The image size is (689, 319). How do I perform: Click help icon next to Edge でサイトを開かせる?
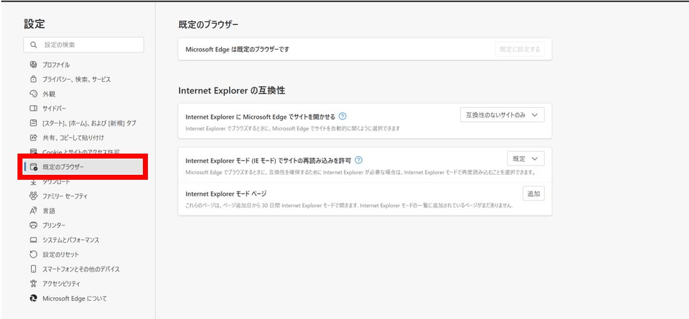pyautogui.click(x=343, y=117)
